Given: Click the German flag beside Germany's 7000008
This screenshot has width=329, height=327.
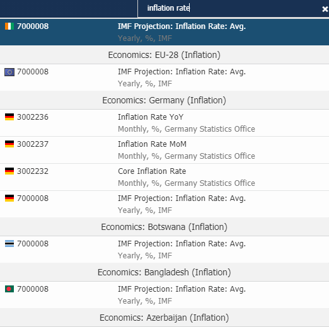Looking at the screenshot, I should tap(9, 198).
